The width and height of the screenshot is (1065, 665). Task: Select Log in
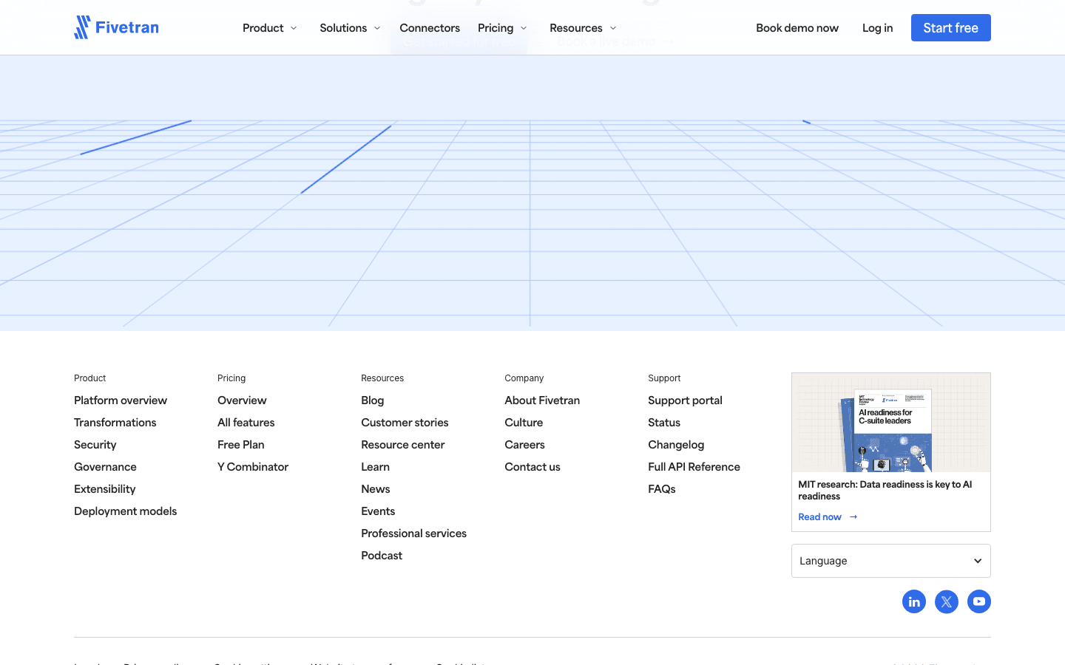click(877, 27)
